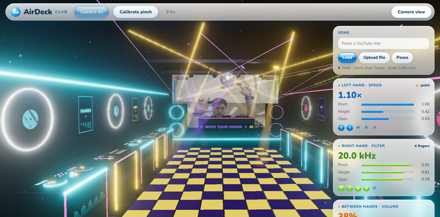Click the AirDeck wave logo icon
The height and width of the screenshot is (217, 440).
pyautogui.click(x=15, y=12)
